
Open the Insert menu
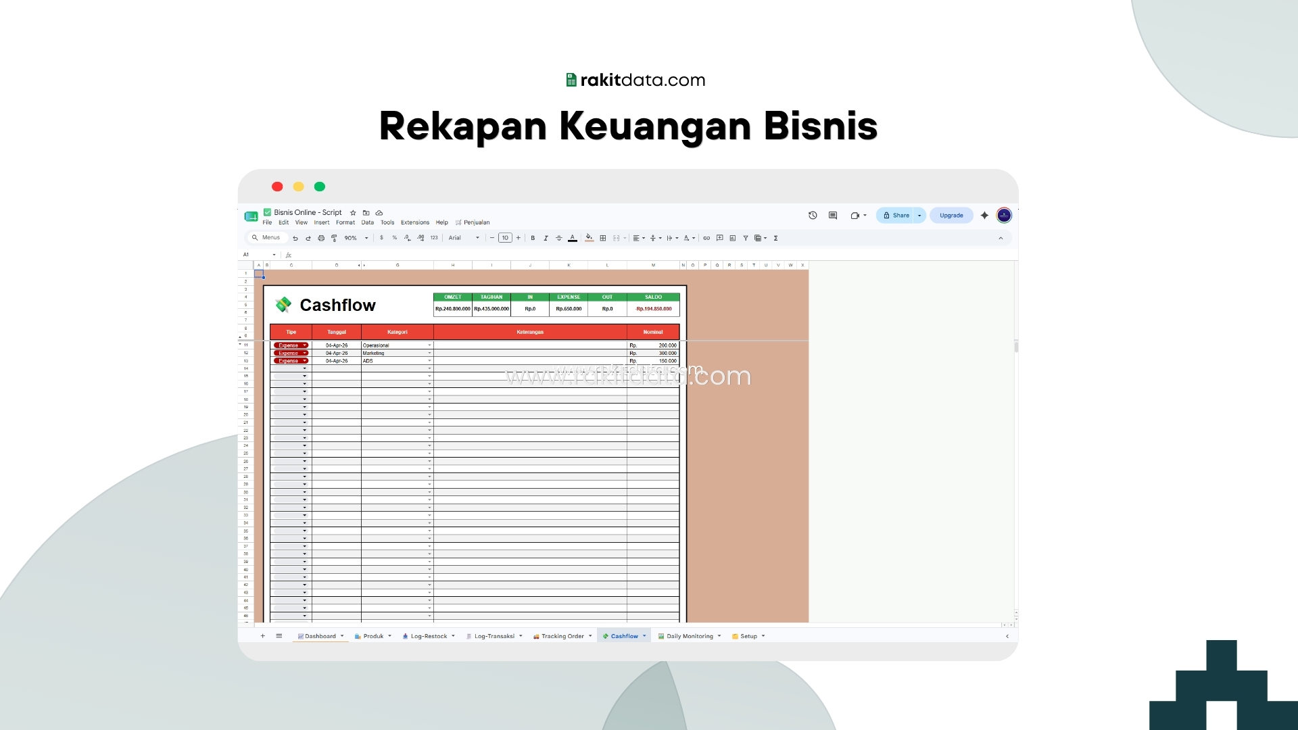click(322, 222)
